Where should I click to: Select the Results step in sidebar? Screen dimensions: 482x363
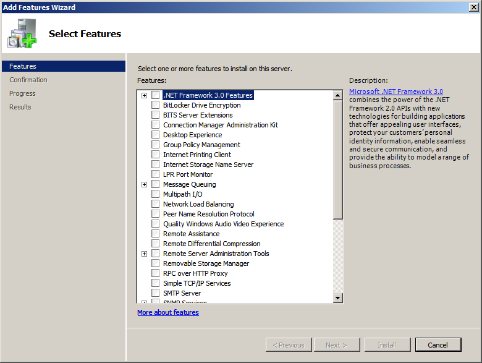click(x=20, y=107)
